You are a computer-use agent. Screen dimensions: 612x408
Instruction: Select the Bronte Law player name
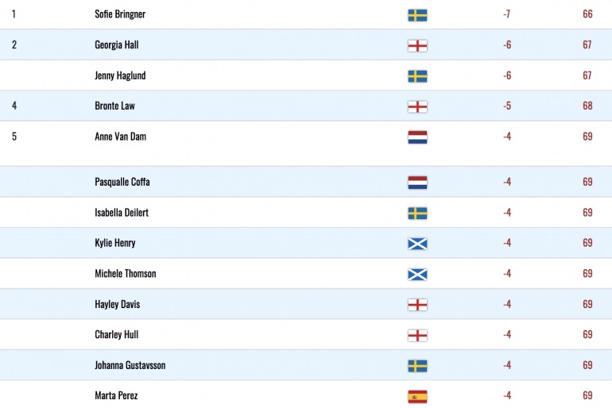click(114, 106)
